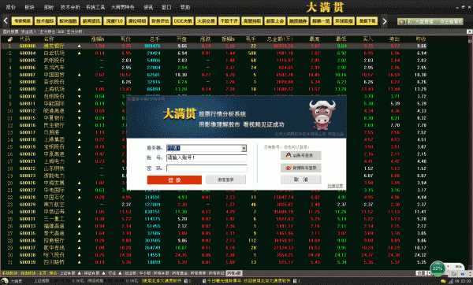
Task: Click the up-triangle marker on row 600004
Action: pos(80,53)
